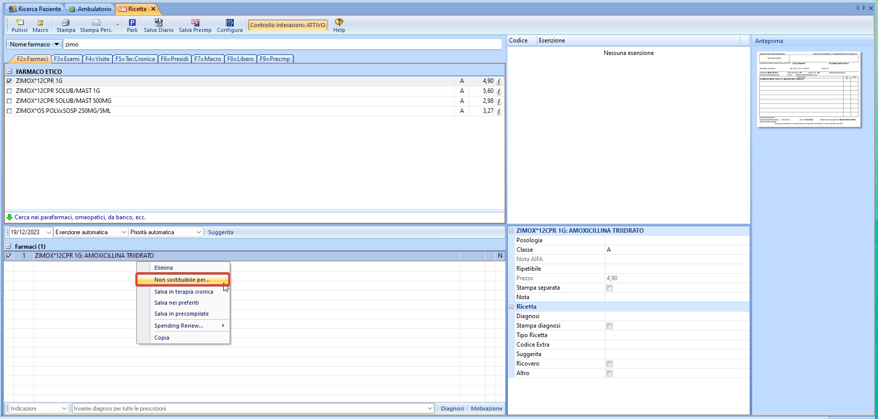
Task: Check ZIMOX*OS POLVxSOSP 250MG/5ML checkbox
Action: coord(9,111)
